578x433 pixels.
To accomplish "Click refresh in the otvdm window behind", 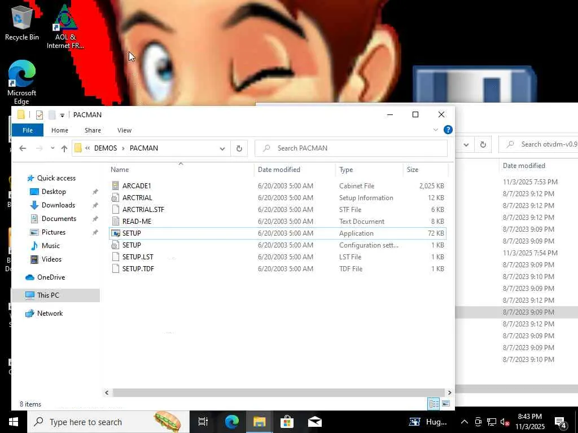I will 483,145.
